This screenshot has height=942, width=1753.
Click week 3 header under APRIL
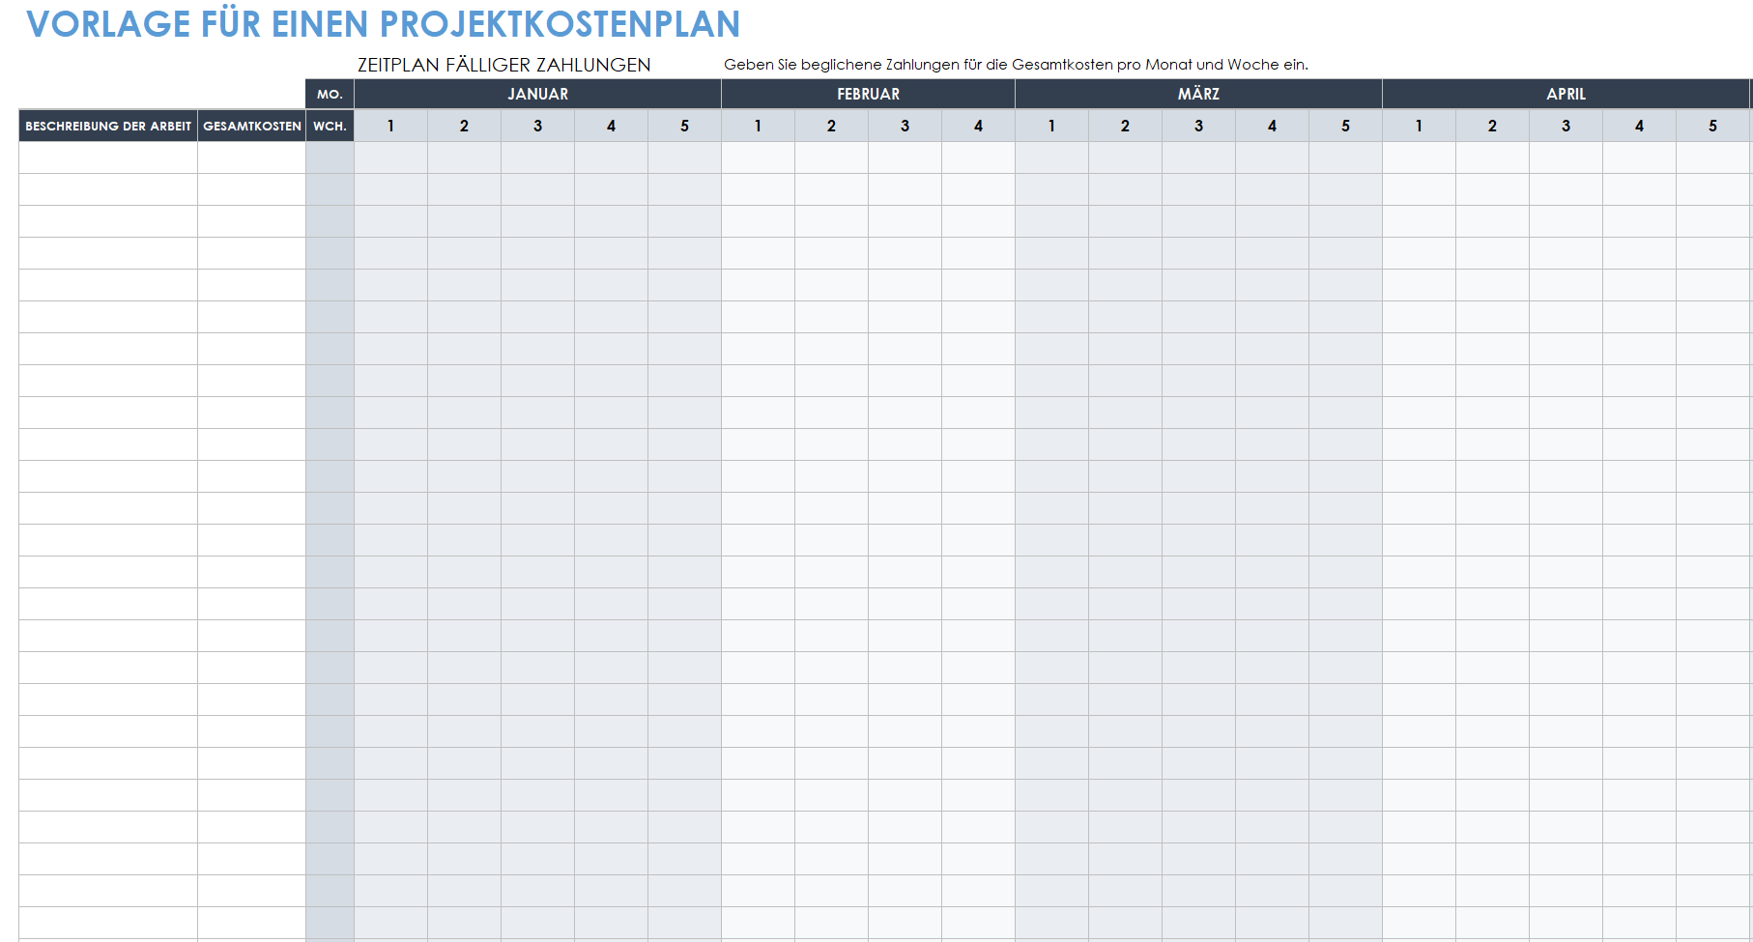(x=1566, y=126)
